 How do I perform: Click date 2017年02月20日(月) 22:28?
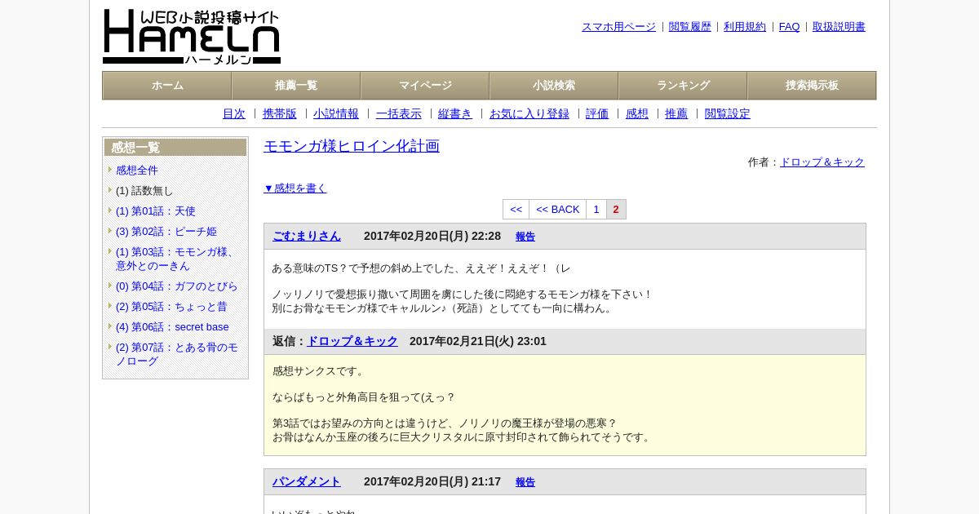pyautogui.click(x=432, y=236)
